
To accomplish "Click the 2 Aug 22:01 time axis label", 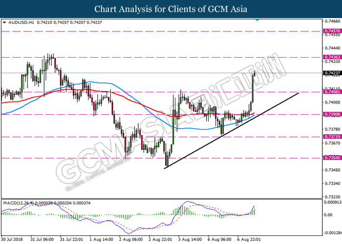I will [x=160, y=240].
